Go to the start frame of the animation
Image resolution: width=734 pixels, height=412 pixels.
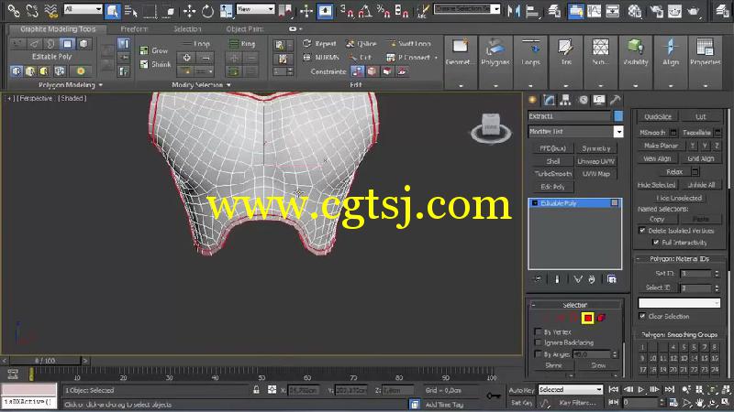point(613,389)
